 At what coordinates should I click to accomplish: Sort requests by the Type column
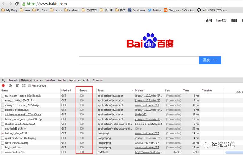tap(114, 91)
